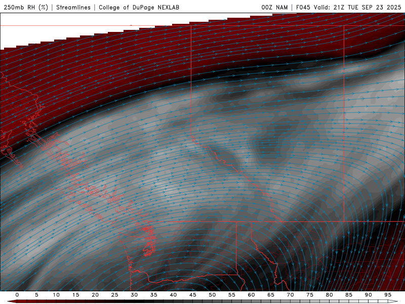Click the white right arrow end of the colorbar
This screenshot has height=304, width=405.
393,301
